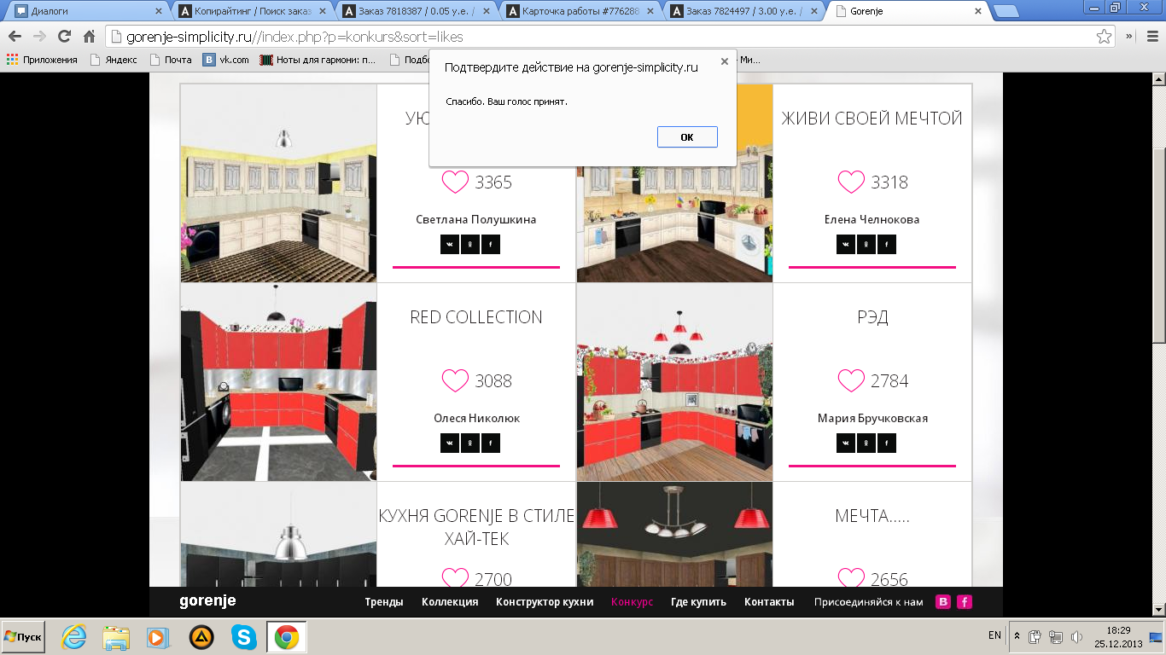Show hidden tray icons
This screenshot has width=1166, height=655.
[x=1017, y=636]
